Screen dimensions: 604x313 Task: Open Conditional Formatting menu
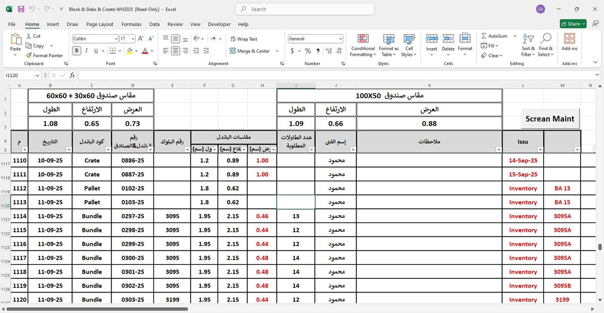[x=363, y=45]
